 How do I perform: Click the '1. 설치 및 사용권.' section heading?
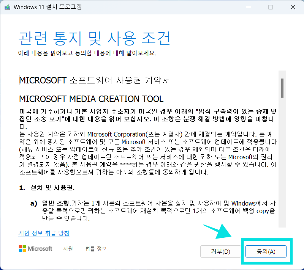(47, 188)
